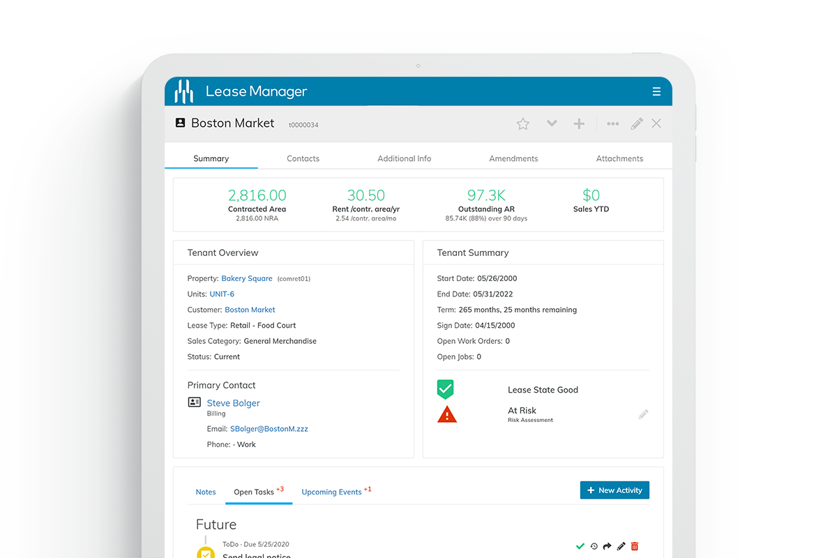Image resolution: width=837 pixels, height=558 pixels.
Task: Switch to the Summary tab
Action: point(211,158)
